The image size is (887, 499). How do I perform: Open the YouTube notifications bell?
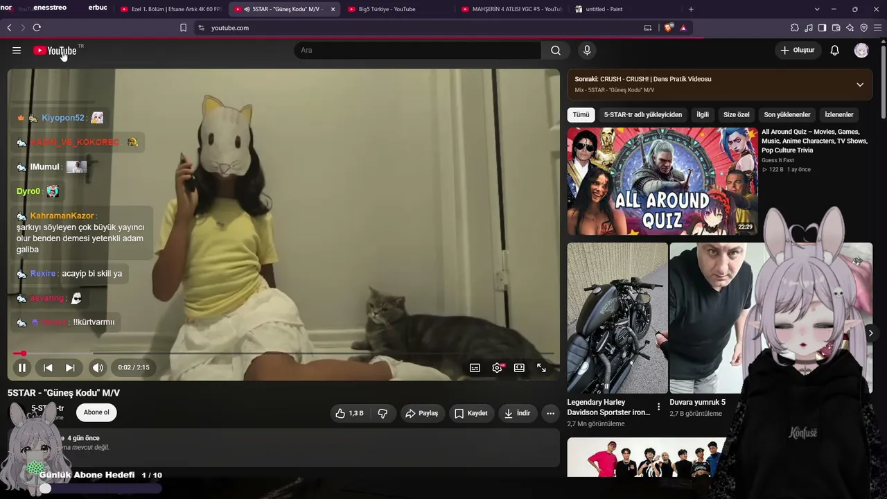(x=835, y=51)
